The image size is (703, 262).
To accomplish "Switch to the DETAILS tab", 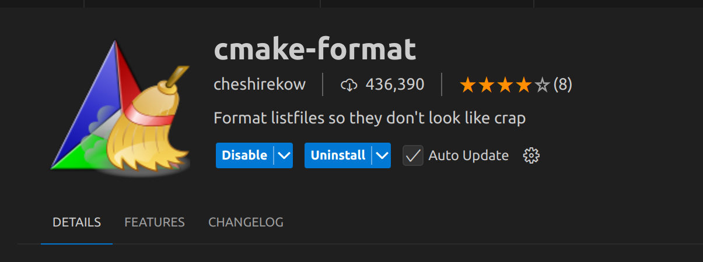I will point(76,222).
